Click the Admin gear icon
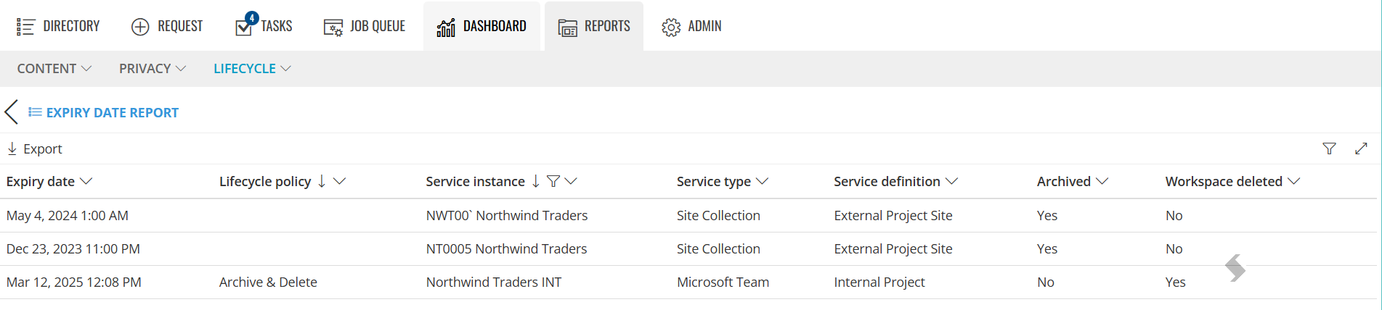The image size is (1382, 310). click(x=671, y=28)
